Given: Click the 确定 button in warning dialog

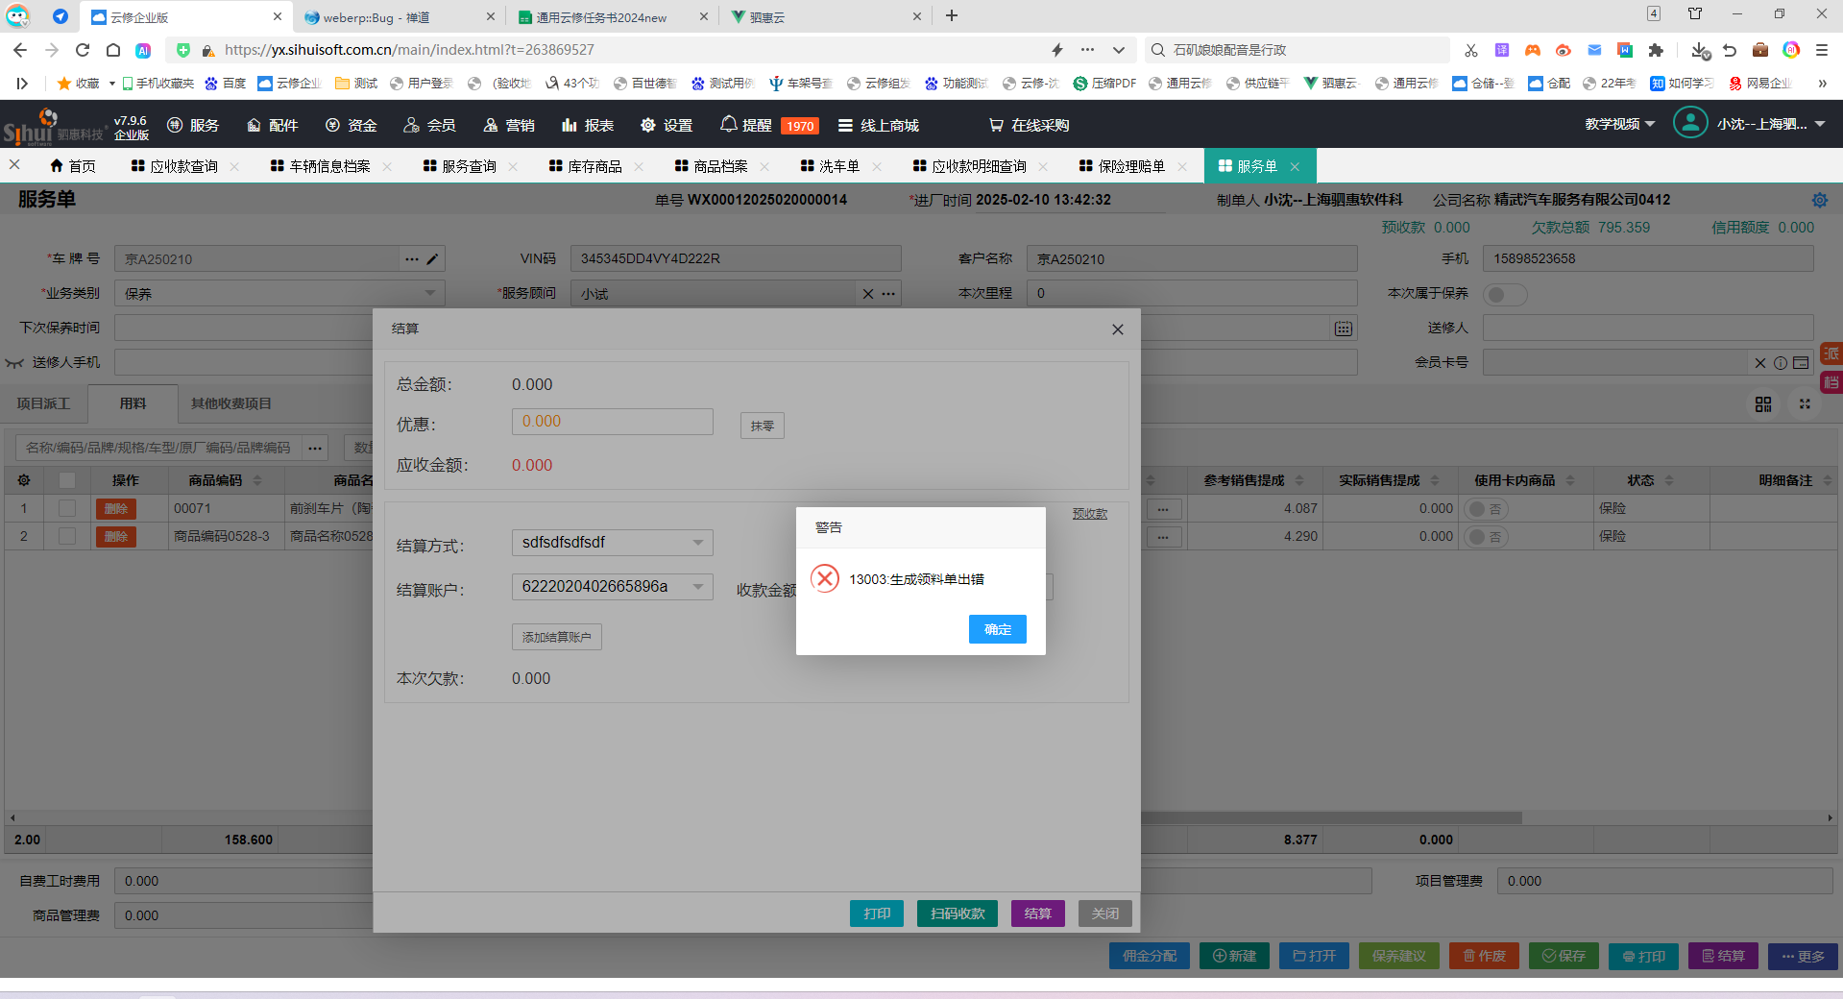Looking at the screenshot, I should pos(997,629).
